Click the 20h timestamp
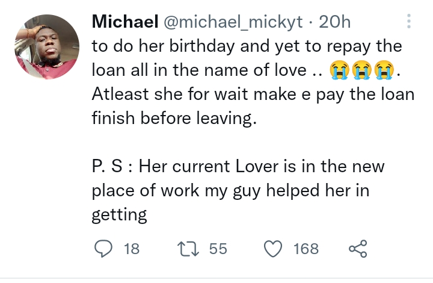Image resolution: width=433 pixels, height=283 pixels. (x=335, y=22)
